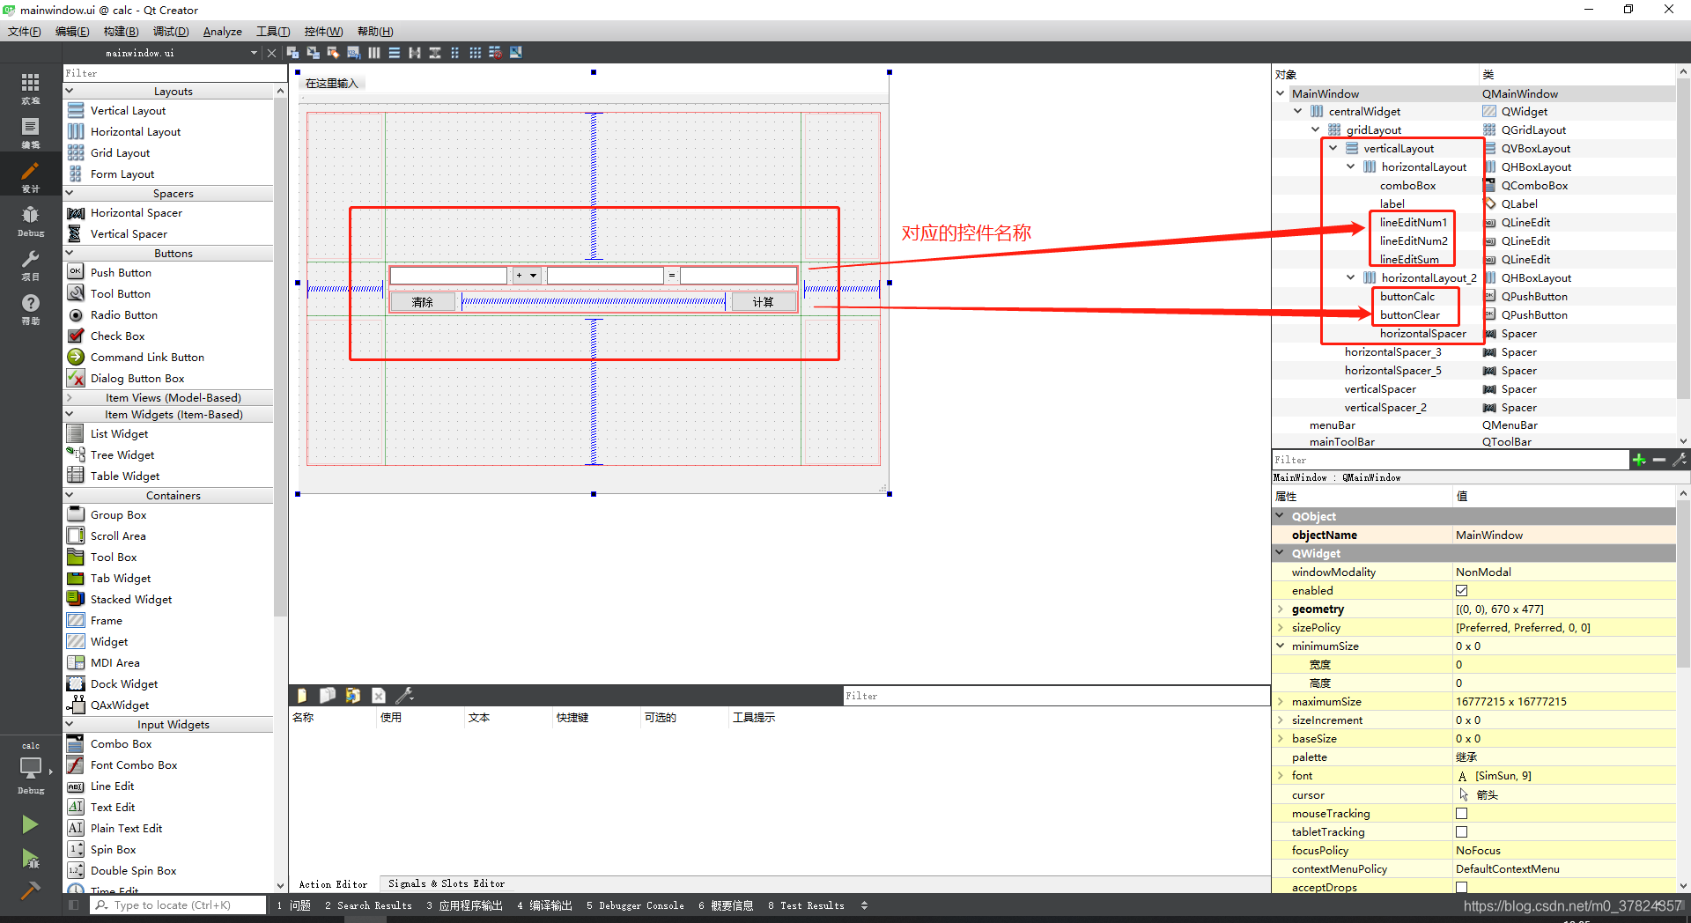Click the 计算 button on the form
Screen dimensions: 1691x923
(x=764, y=302)
